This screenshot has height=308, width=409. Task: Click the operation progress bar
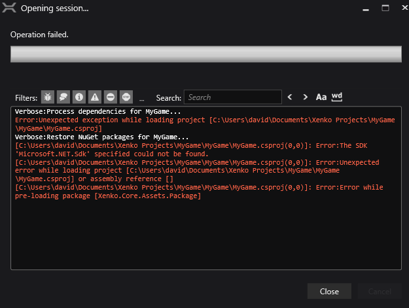coord(205,54)
